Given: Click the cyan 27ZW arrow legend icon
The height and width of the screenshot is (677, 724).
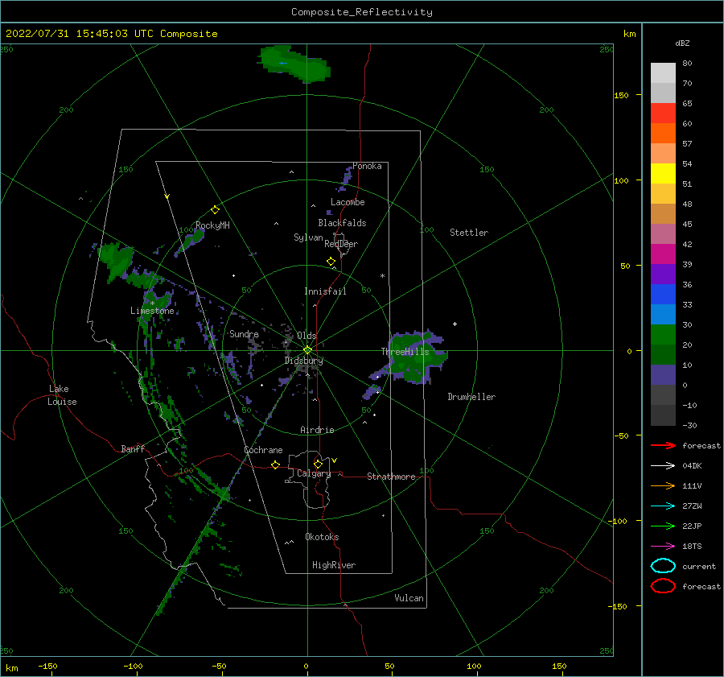Looking at the screenshot, I should [x=663, y=506].
